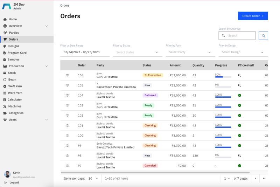
Task: Click the Orders breadcrumb link
Action: pyautogui.click(x=65, y=6)
